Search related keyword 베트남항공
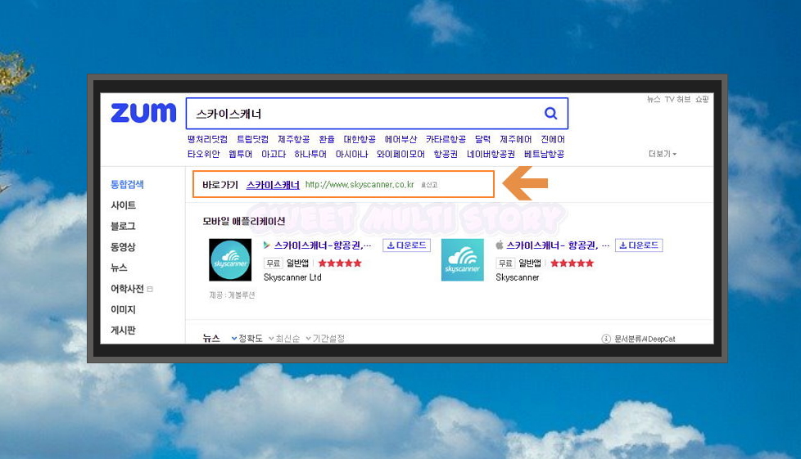This screenshot has height=459, width=801. pos(544,154)
